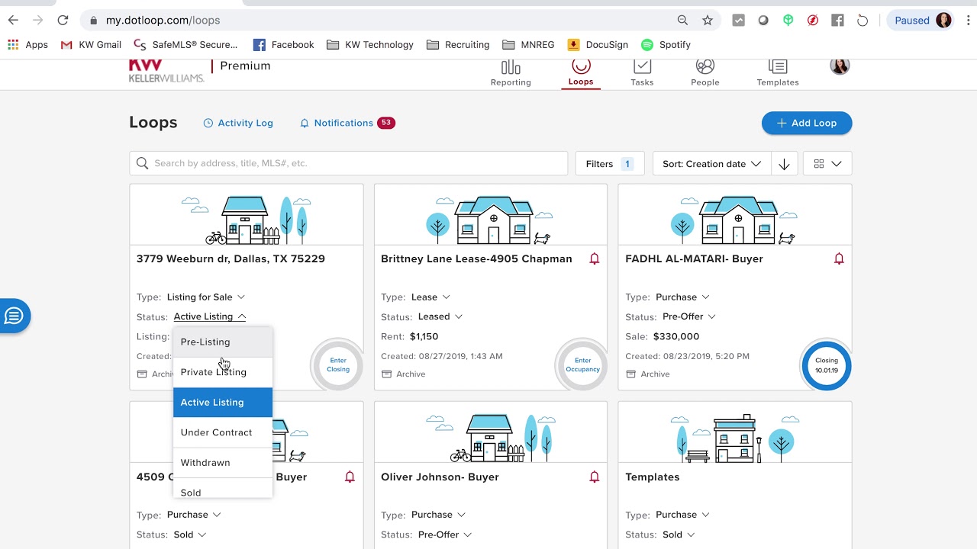Image resolution: width=977 pixels, height=549 pixels.
Task: Click the notification bell on 4509 loop card
Action: pyautogui.click(x=350, y=477)
